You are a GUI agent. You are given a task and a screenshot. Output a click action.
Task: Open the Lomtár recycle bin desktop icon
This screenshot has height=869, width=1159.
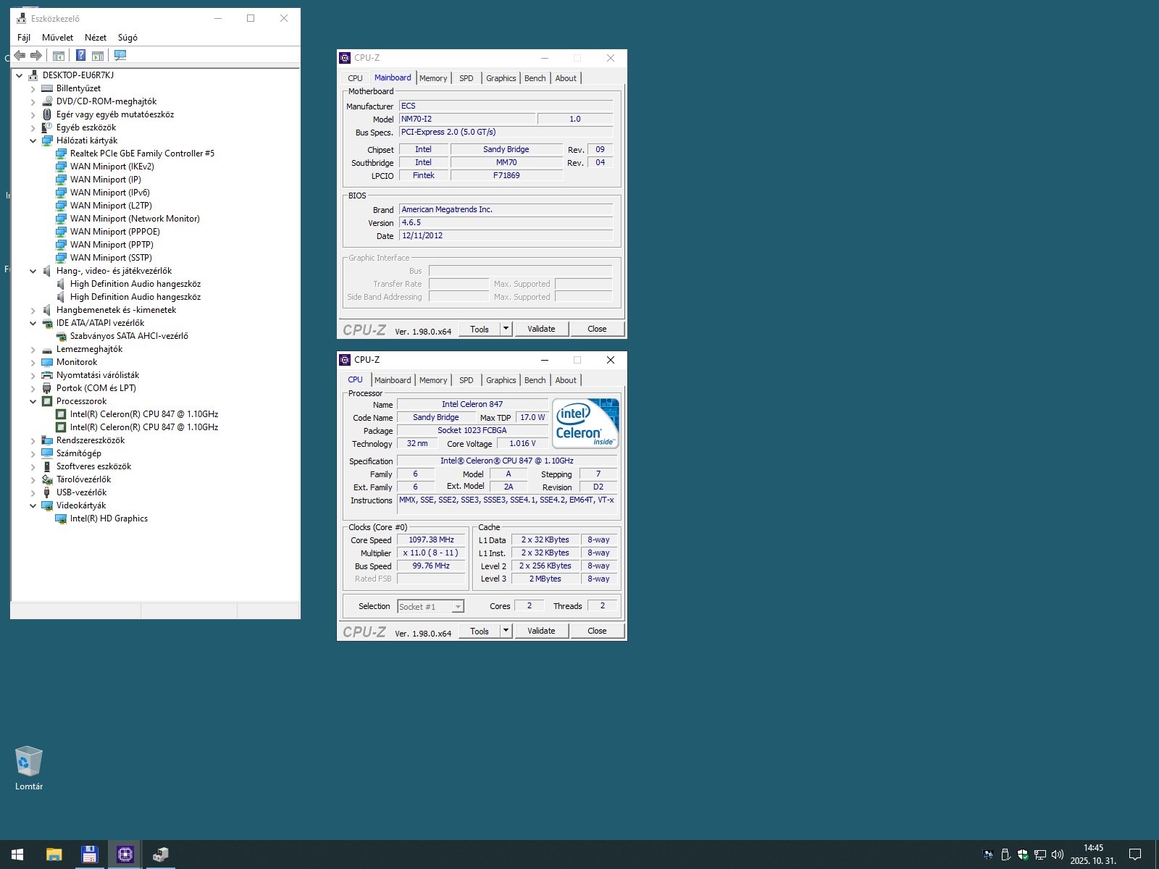point(29,768)
